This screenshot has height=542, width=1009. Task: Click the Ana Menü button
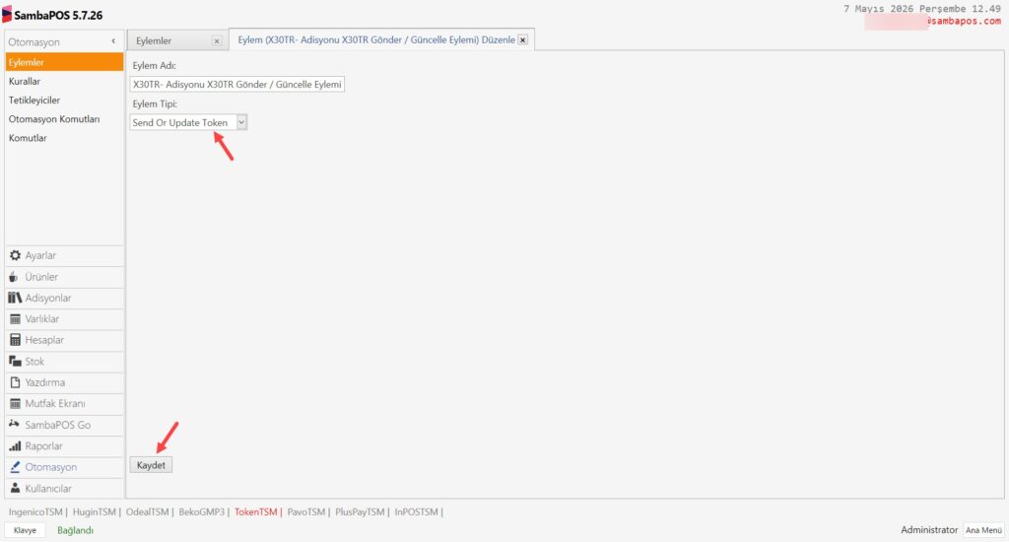[x=983, y=530]
